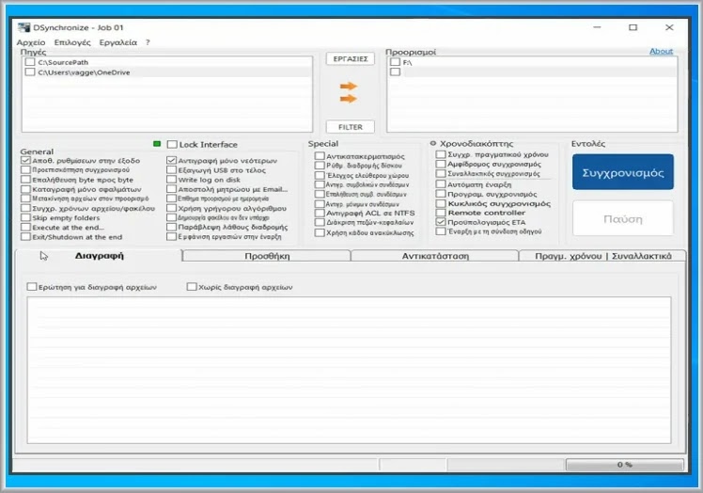Open the Επιλογές menu
Viewport: 703px width, 493px height.
point(72,42)
